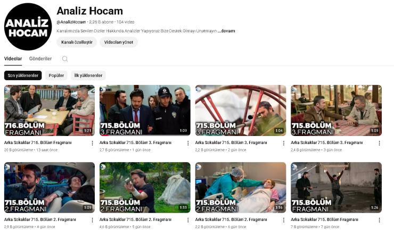This screenshot has width=394, height=237.
Task: Click the Analiz Hocam channel avatar
Action: tap(28, 27)
